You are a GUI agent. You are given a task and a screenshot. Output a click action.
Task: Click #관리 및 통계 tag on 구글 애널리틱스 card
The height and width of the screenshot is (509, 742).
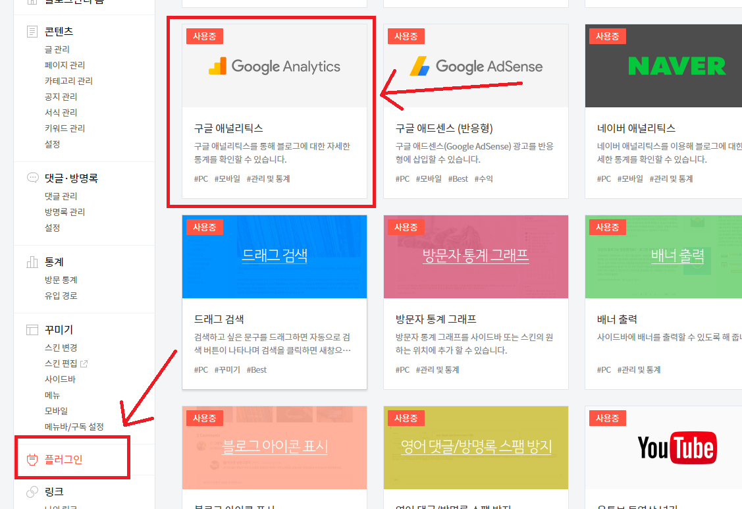coord(269,179)
